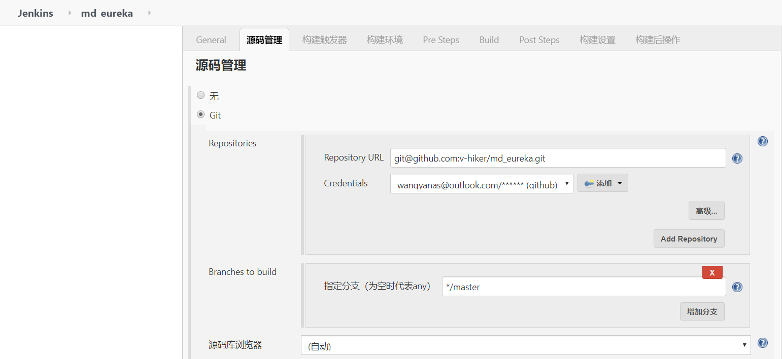Image resolution: width=782 pixels, height=359 pixels.
Task: Switch to the Pre Steps tab
Action: (441, 40)
